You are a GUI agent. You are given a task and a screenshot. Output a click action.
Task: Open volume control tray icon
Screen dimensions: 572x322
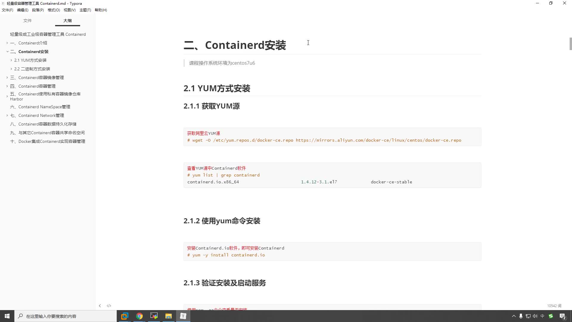click(x=535, y=316)
